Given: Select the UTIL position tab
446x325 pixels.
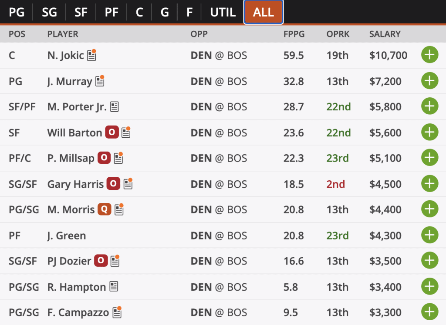Looking at the screenshot, I should 223,12.
